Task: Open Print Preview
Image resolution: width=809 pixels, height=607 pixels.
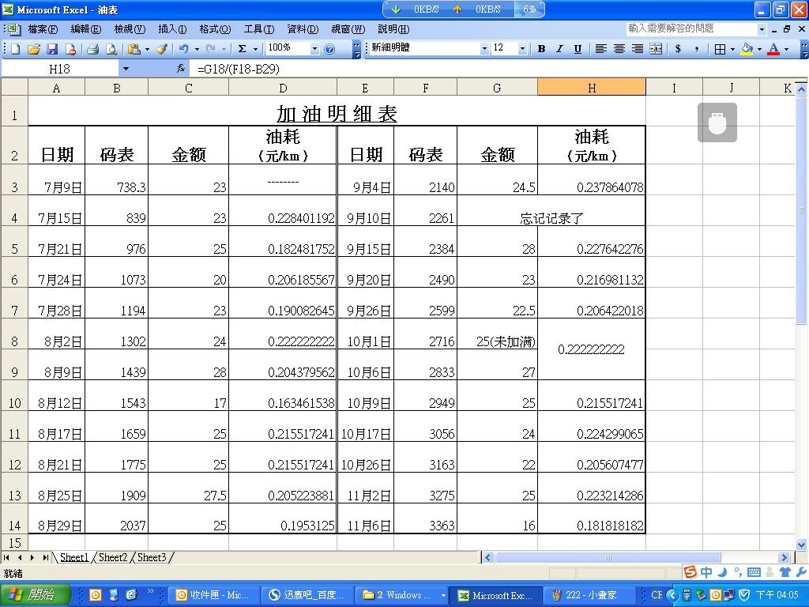Action: coord(111,49)
